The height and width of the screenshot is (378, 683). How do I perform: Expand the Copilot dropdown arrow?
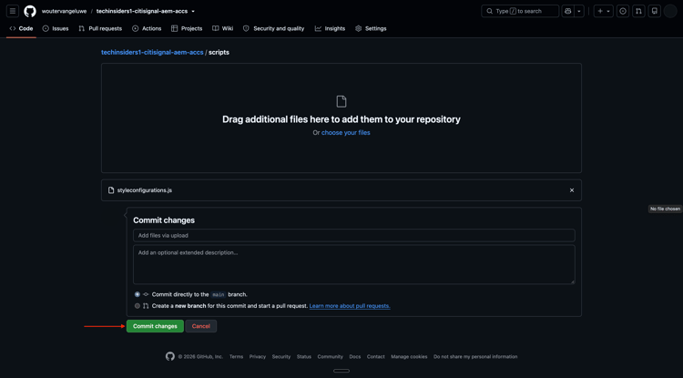click(x=579, y=11)
